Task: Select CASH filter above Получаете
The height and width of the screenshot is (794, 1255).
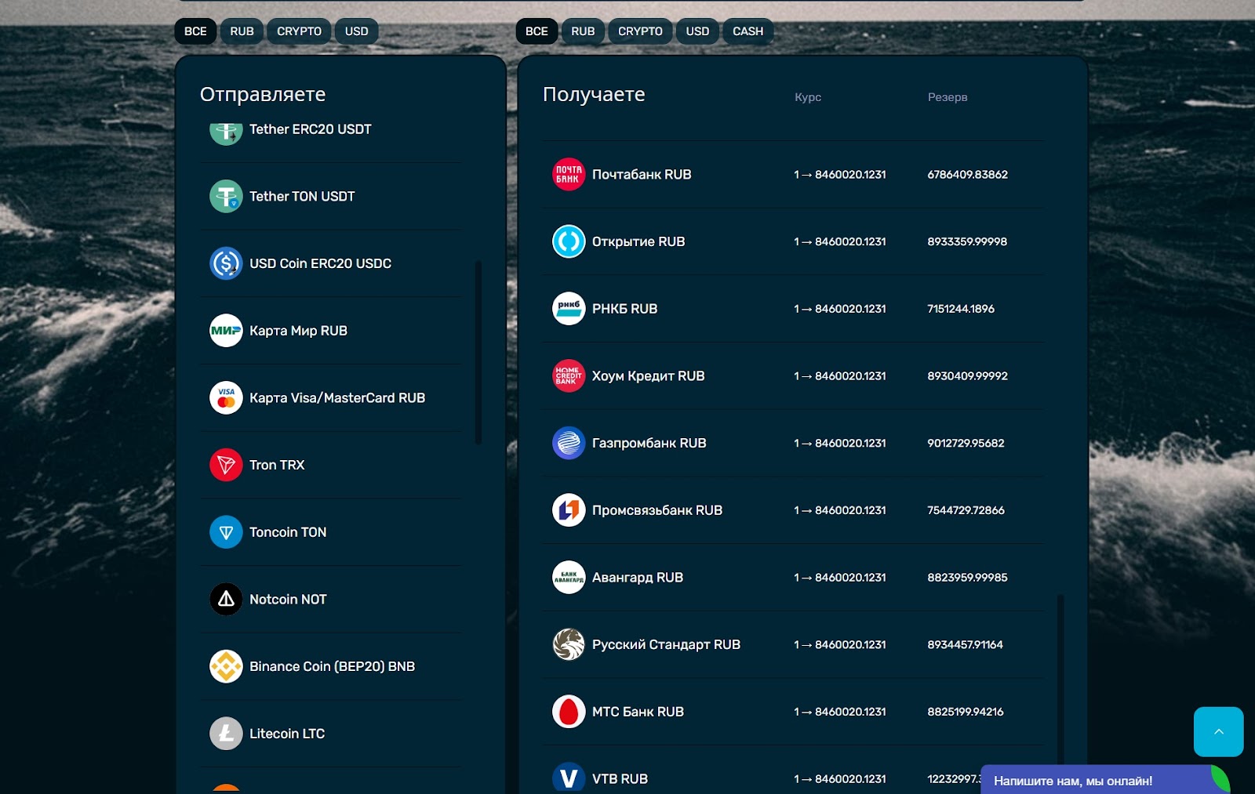Action: click(748, 31)
